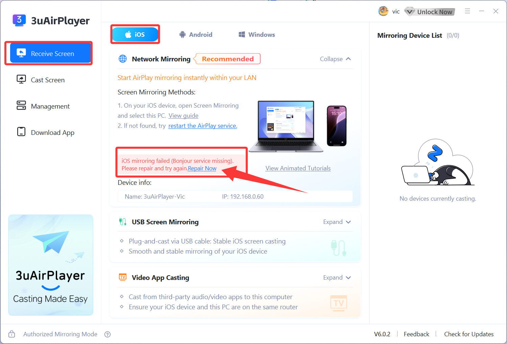Open the Download App section

(21, 132)
